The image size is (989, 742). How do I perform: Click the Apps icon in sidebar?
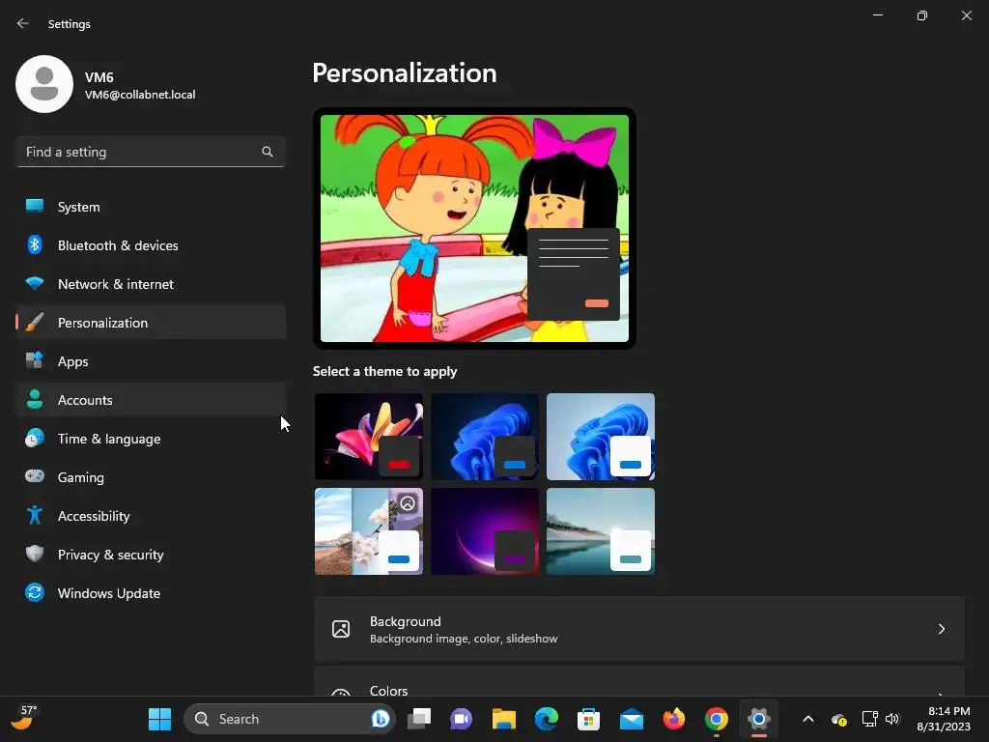pyautogui.click(x=35, y=361)
